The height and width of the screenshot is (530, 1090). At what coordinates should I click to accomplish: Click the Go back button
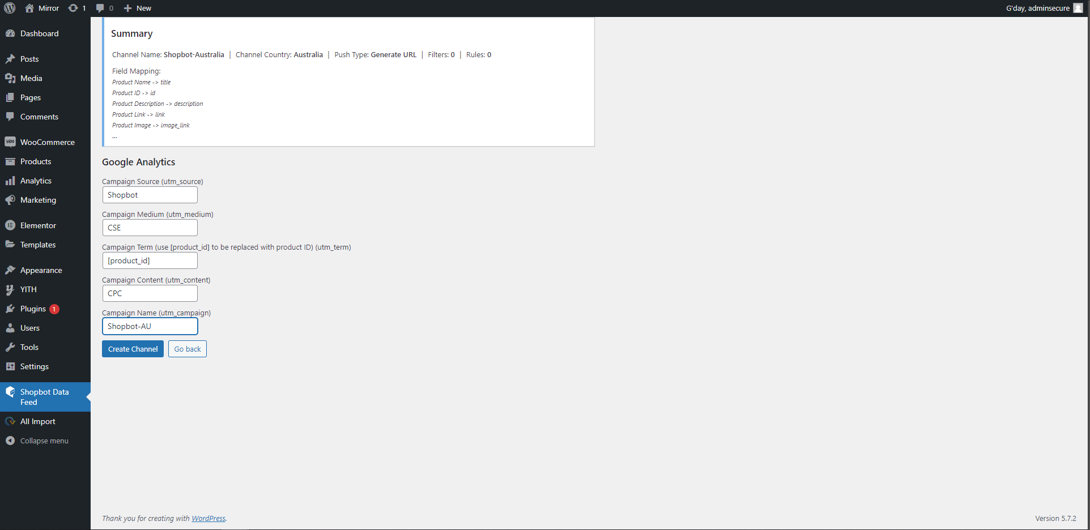coord(188,349)
